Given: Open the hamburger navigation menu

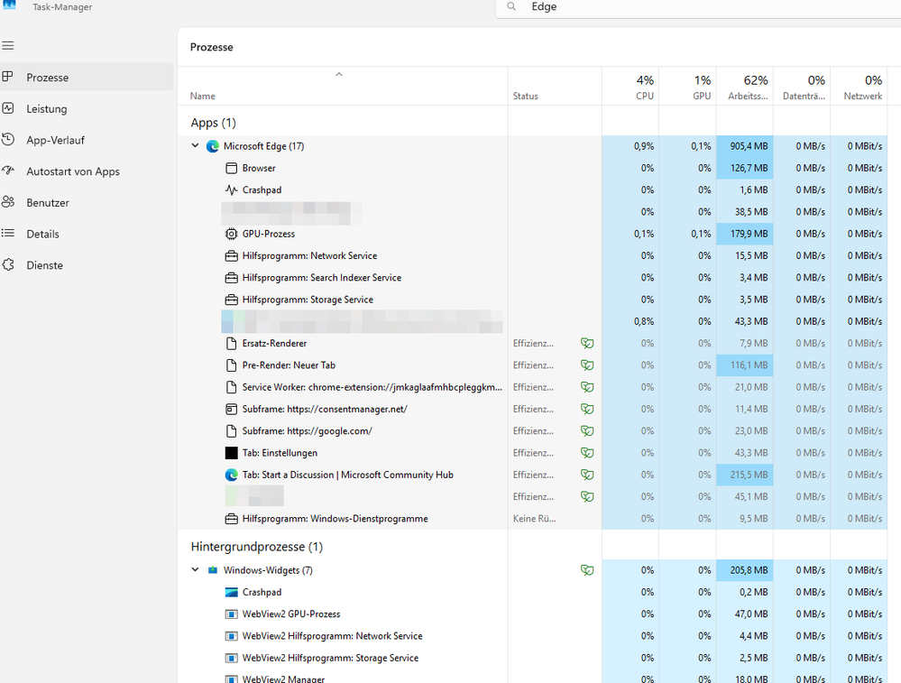Looking at the screenshot, I should (x=8, y=46).
